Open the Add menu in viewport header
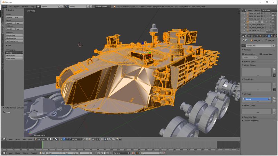 24,139
